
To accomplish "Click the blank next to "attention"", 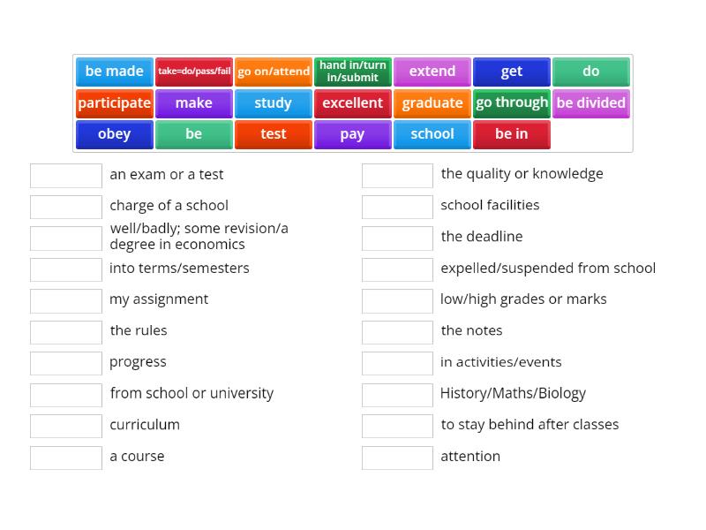I will 397,458.
